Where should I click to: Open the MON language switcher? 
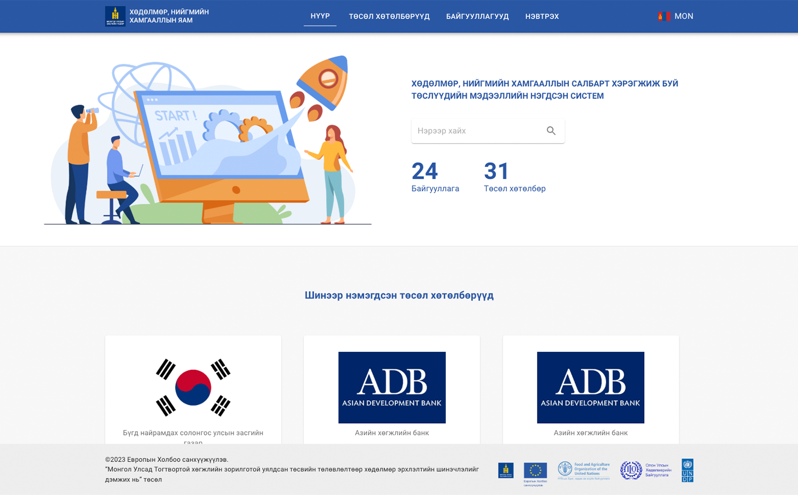pos(684,16)
